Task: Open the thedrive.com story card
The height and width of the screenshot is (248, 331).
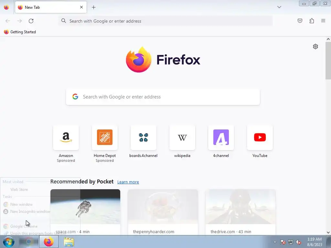Action: pos(240,212)
